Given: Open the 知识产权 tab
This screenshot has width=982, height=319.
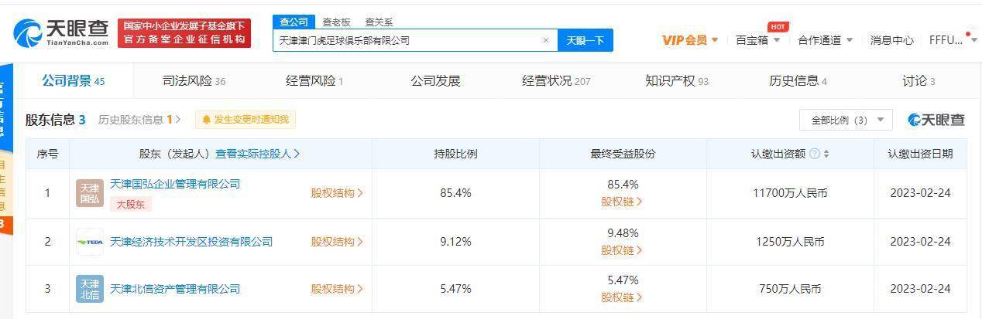Looking at the screenshot, I should pyautogui.click(x=677, y=81).
